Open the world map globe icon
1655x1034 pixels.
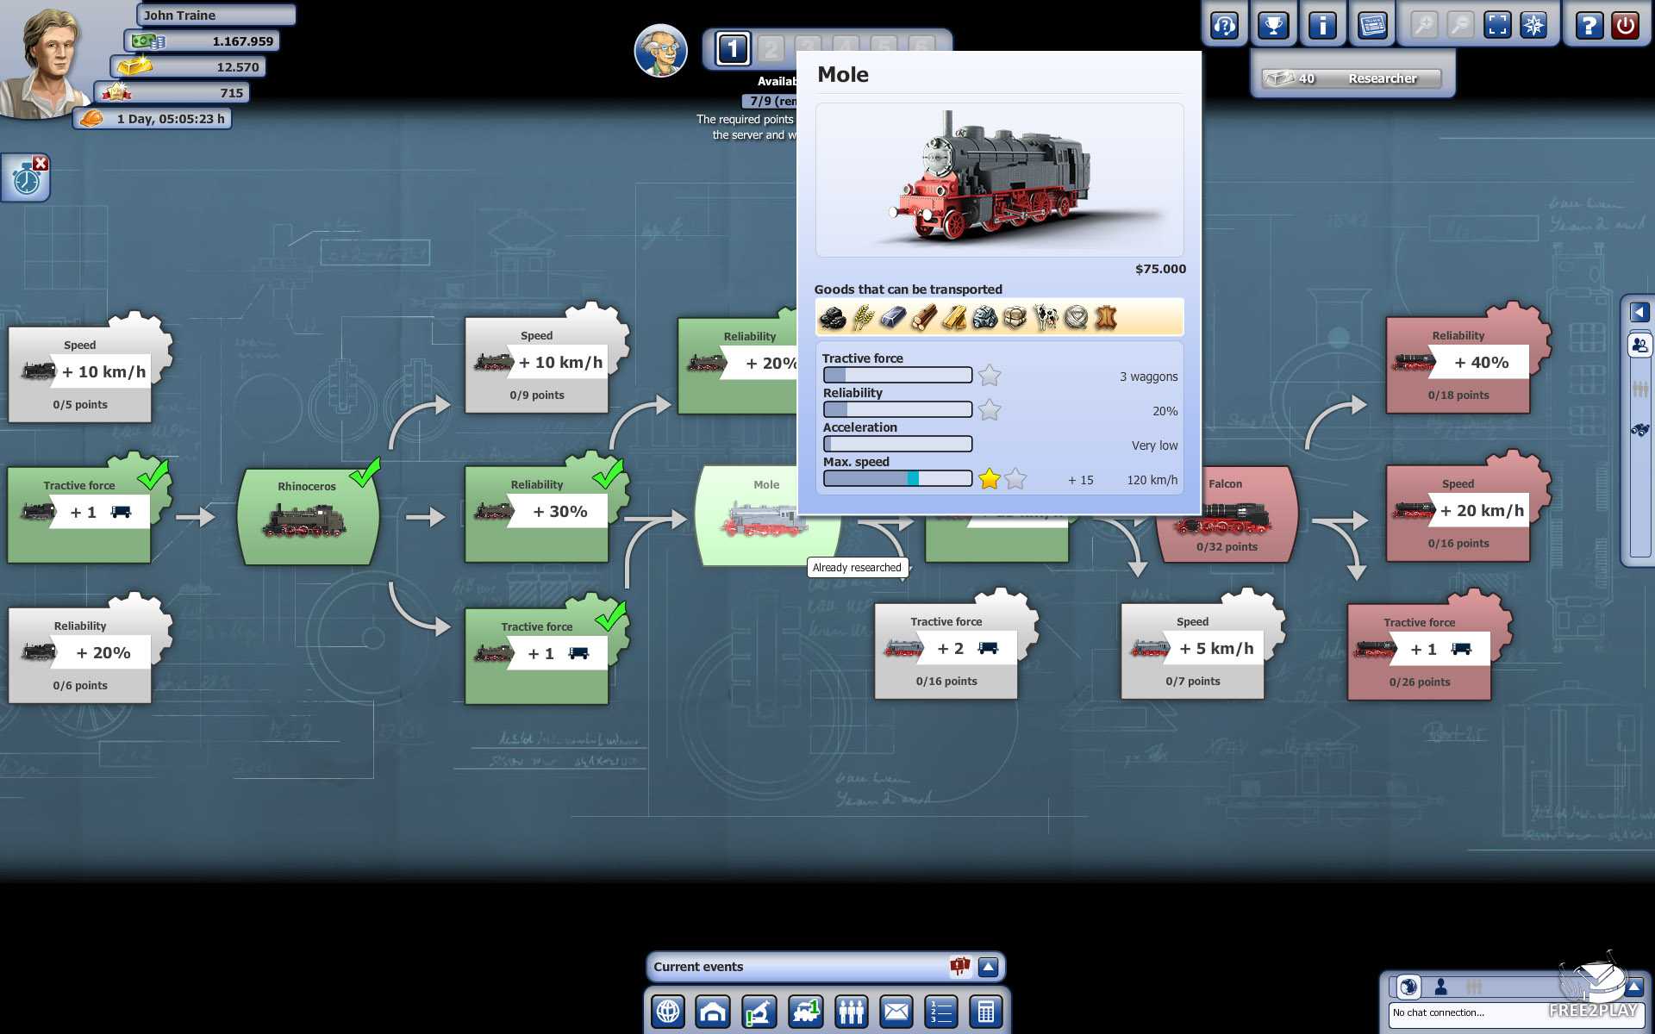coord(668,1011)
